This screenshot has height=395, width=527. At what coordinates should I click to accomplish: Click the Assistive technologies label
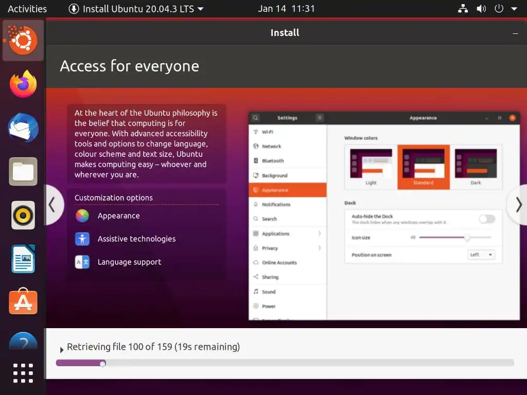136,239
